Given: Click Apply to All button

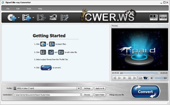Looking at the screenshot, I should coord(100,88).
